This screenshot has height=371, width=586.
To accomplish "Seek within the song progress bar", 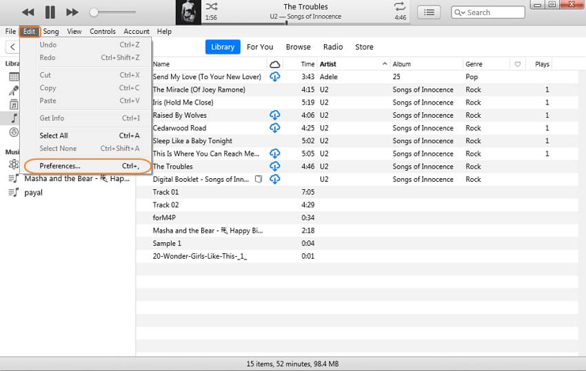I will coord(305,23).
